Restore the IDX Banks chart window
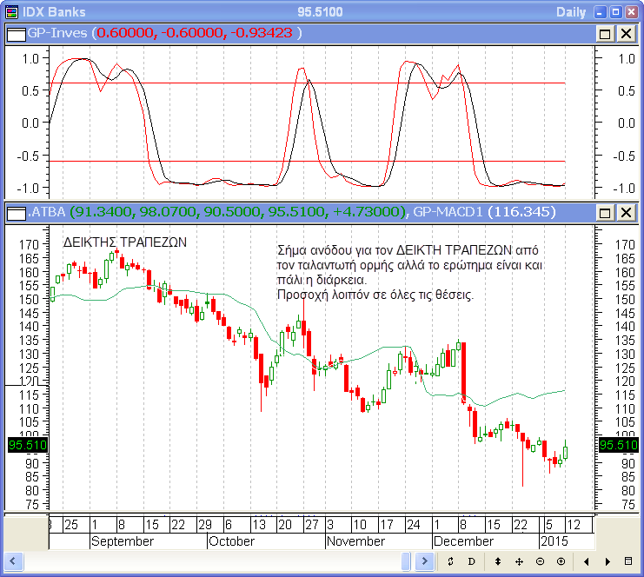The image size is (644, 577). point(615,12)
